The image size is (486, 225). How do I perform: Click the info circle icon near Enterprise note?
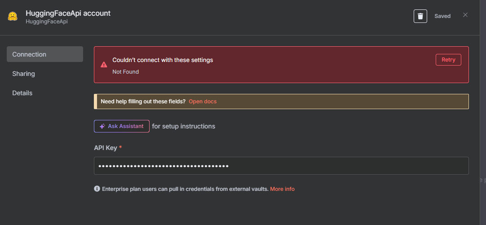pyautogui.click(x=97, y=189)
